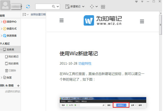Expand the 快速搜索 tree node

click(1, 36)
